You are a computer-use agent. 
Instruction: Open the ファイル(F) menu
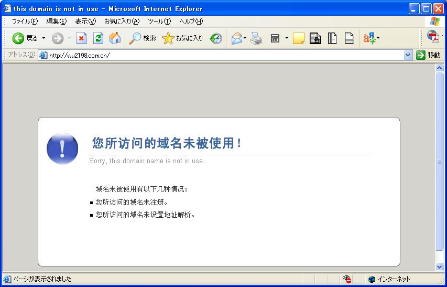click(x=25, y=22)
